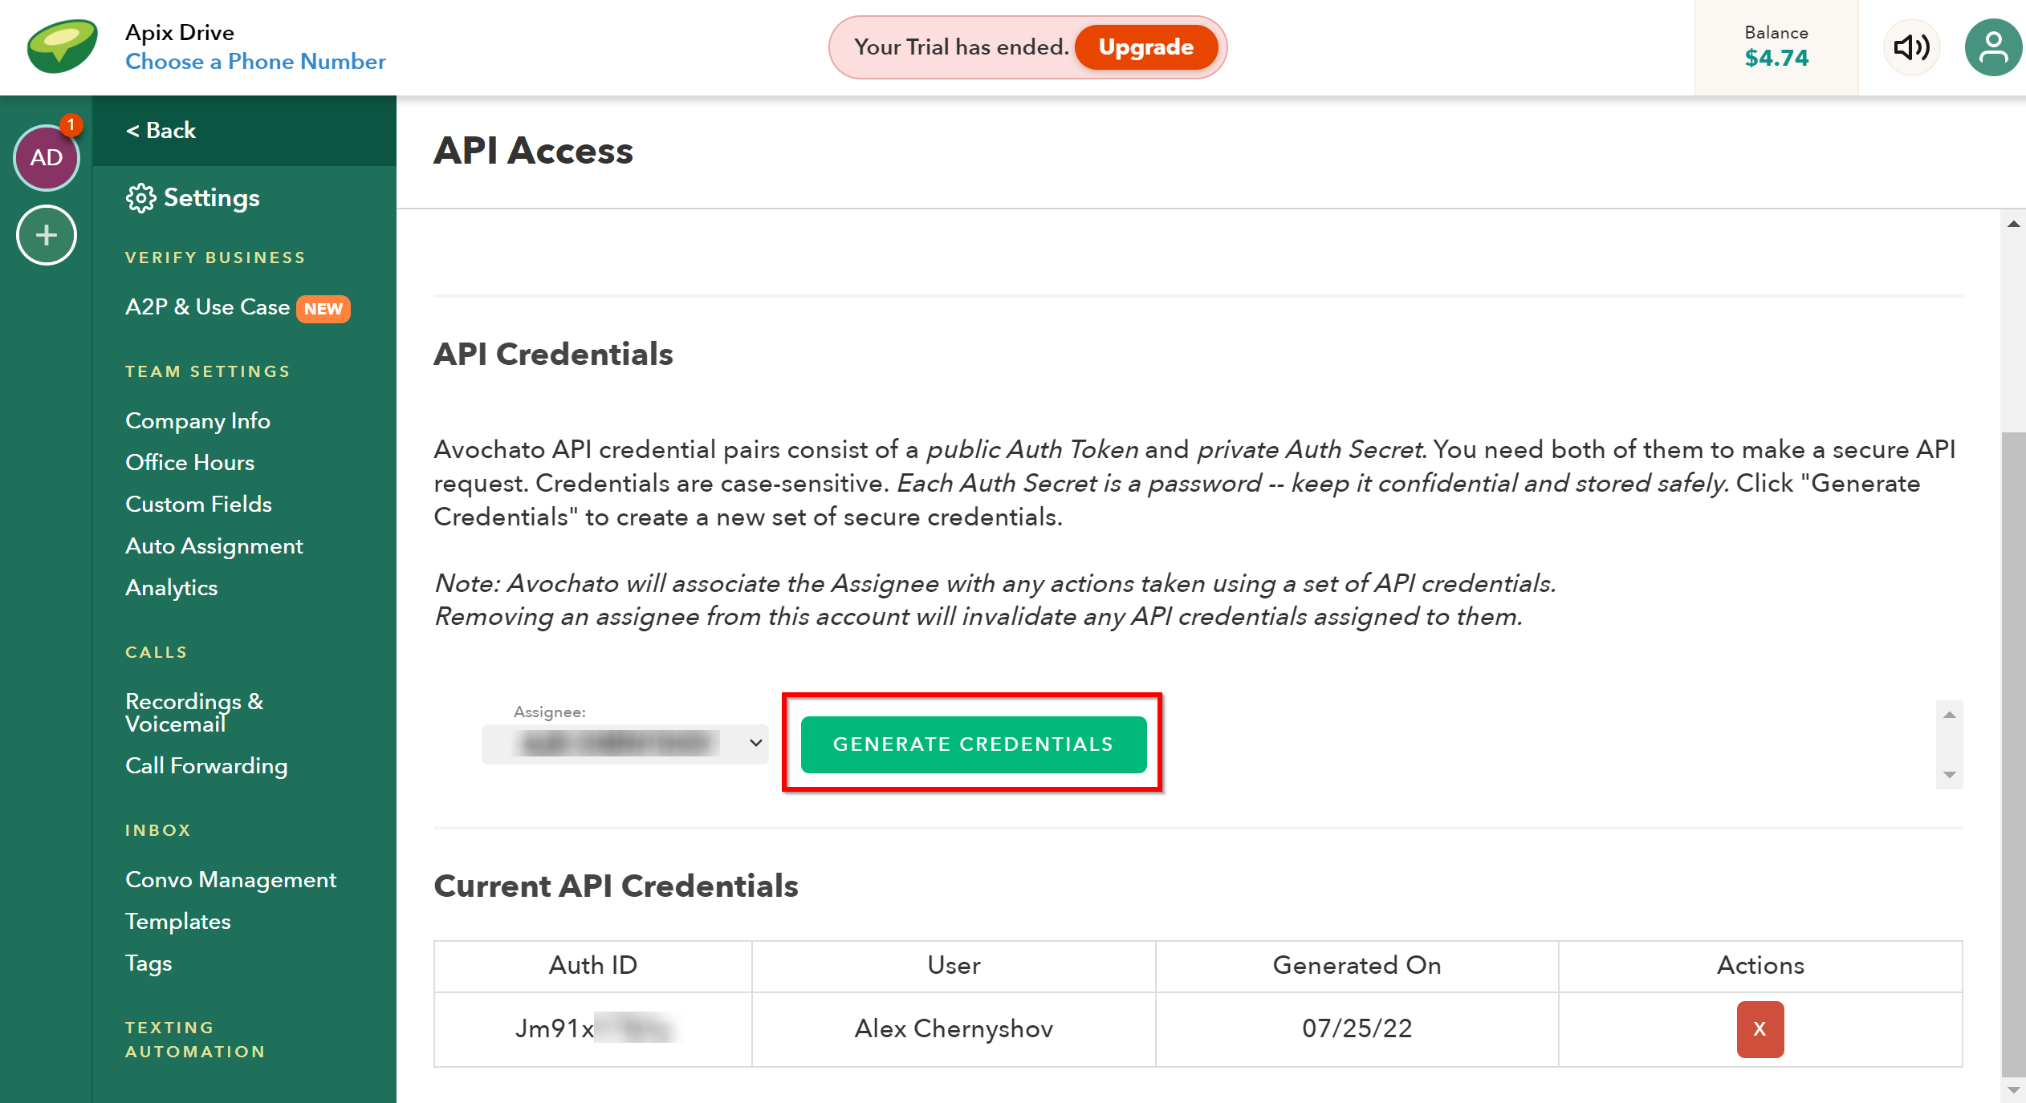
Task: Click the Generate Credentials button
Action: (x=973, y=744)
